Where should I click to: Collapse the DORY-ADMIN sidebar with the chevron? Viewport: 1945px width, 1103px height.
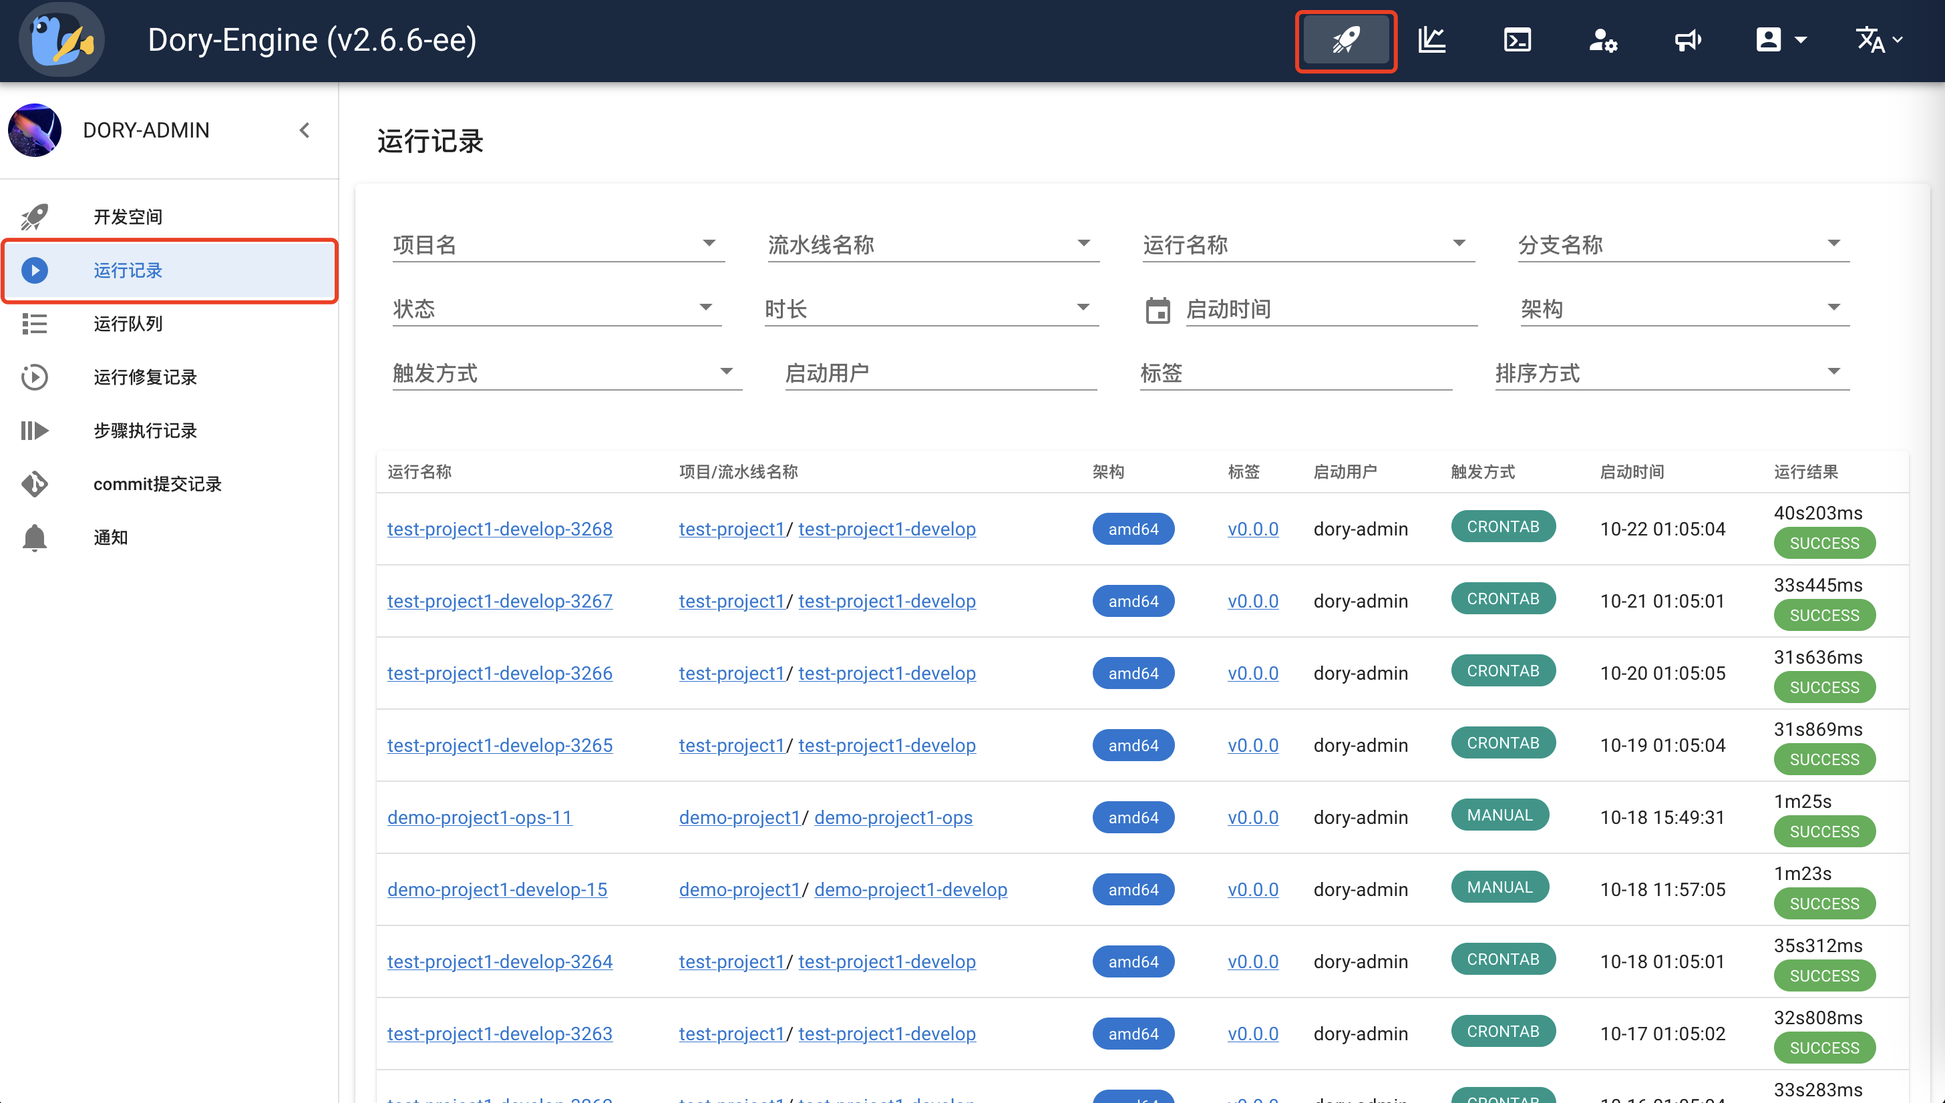pos(305,130)
